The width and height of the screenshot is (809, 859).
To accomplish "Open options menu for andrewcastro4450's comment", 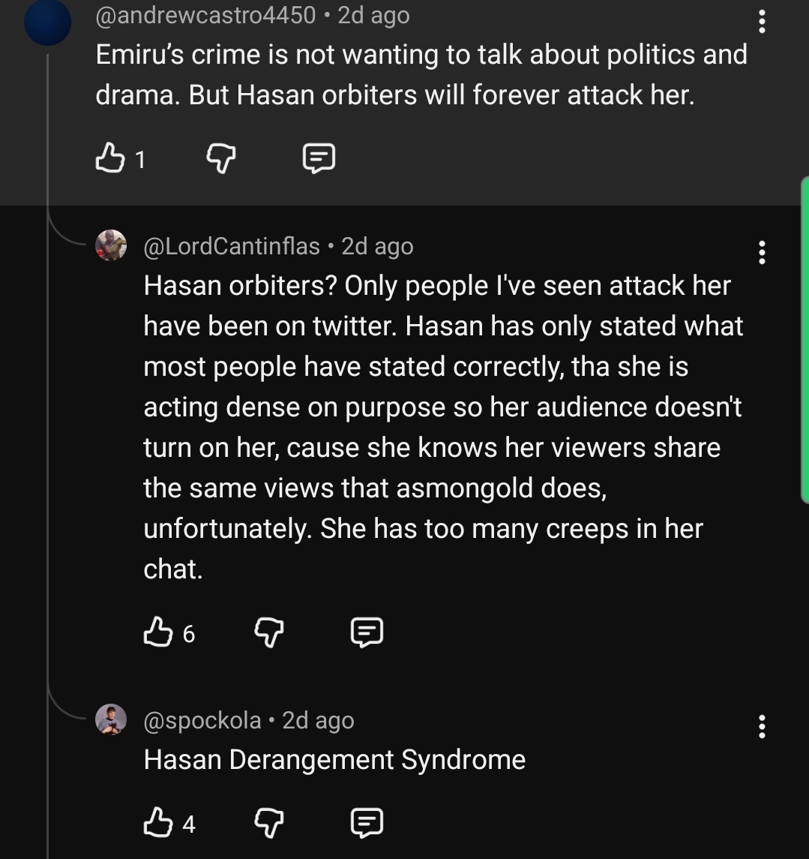I will [761, 22].
